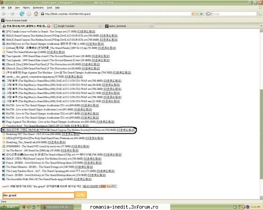Click the Firefox taskbar window button

click(57, 207)
